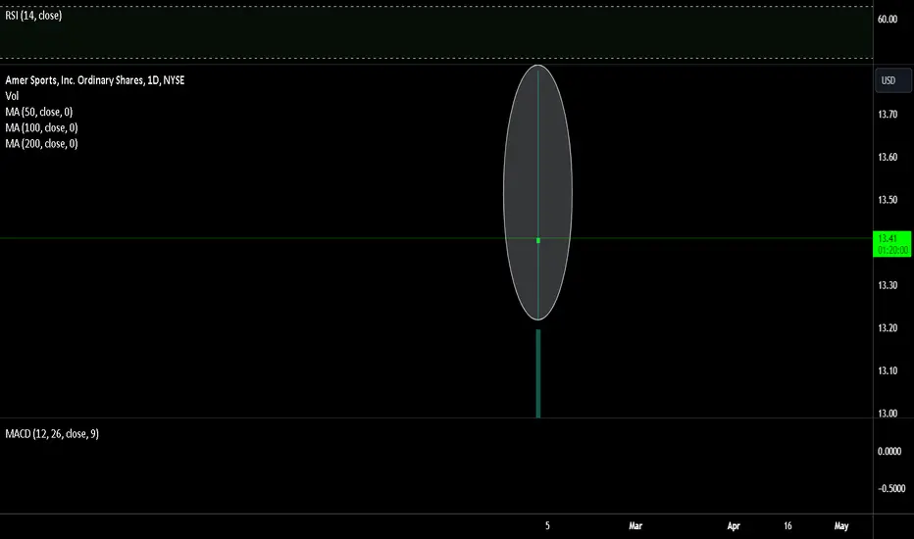914x539 pixels.
Task: Click the 13.00 price axis value
Action: click(x=888, y=414)
